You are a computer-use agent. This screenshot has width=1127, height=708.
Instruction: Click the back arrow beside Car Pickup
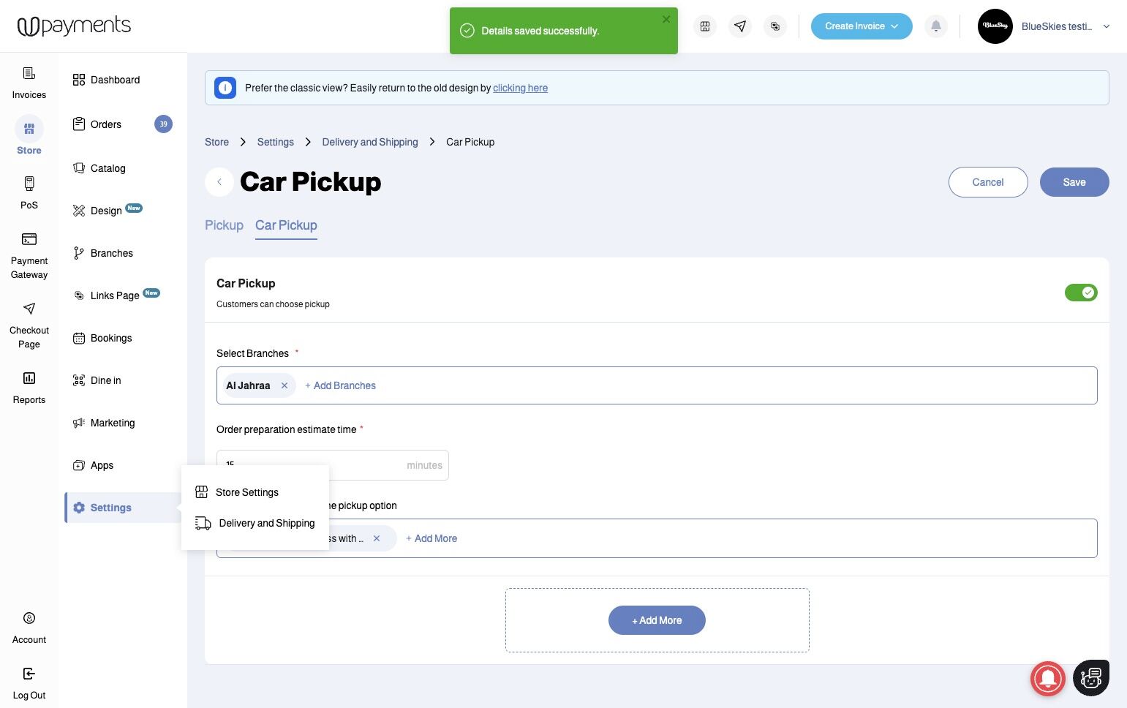click(219, 182)
